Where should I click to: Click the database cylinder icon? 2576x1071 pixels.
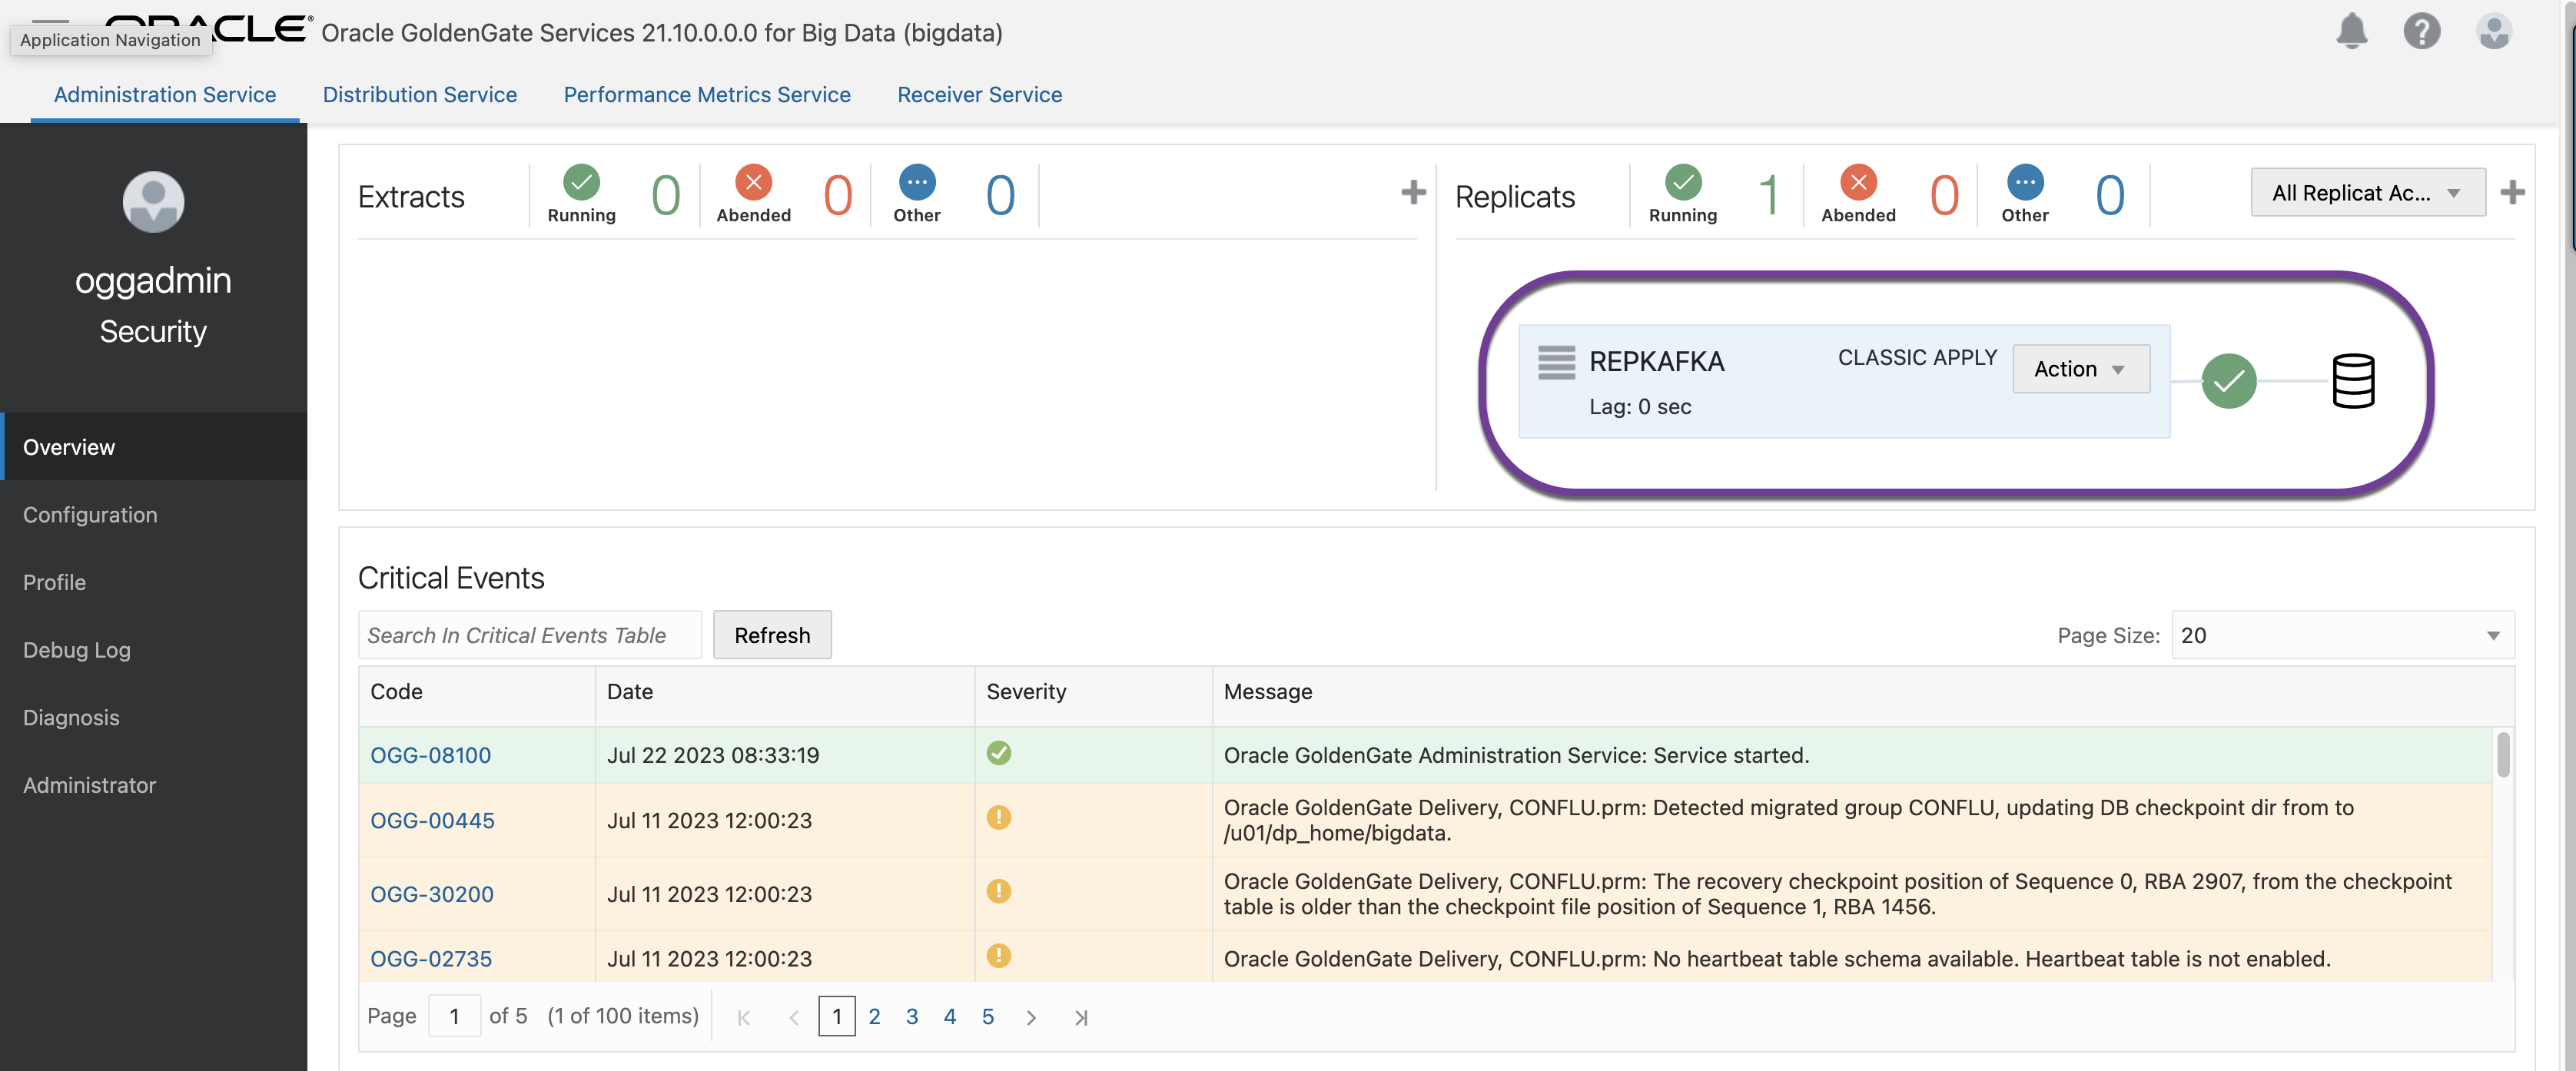(2352, 381)
